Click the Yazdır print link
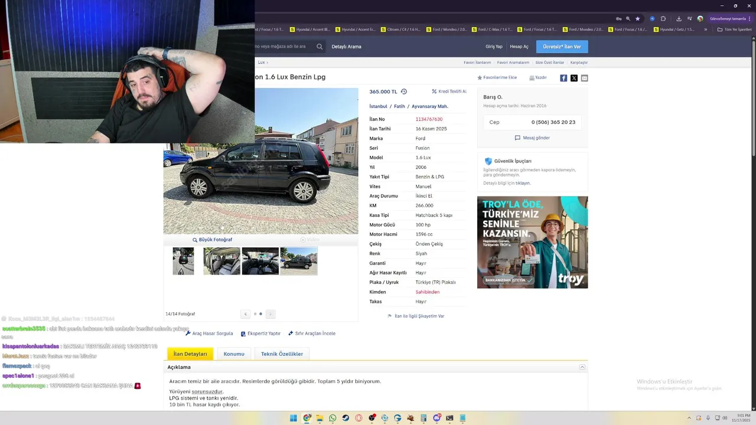The width and height of the screenshot is (756, 425). point(538,77)
